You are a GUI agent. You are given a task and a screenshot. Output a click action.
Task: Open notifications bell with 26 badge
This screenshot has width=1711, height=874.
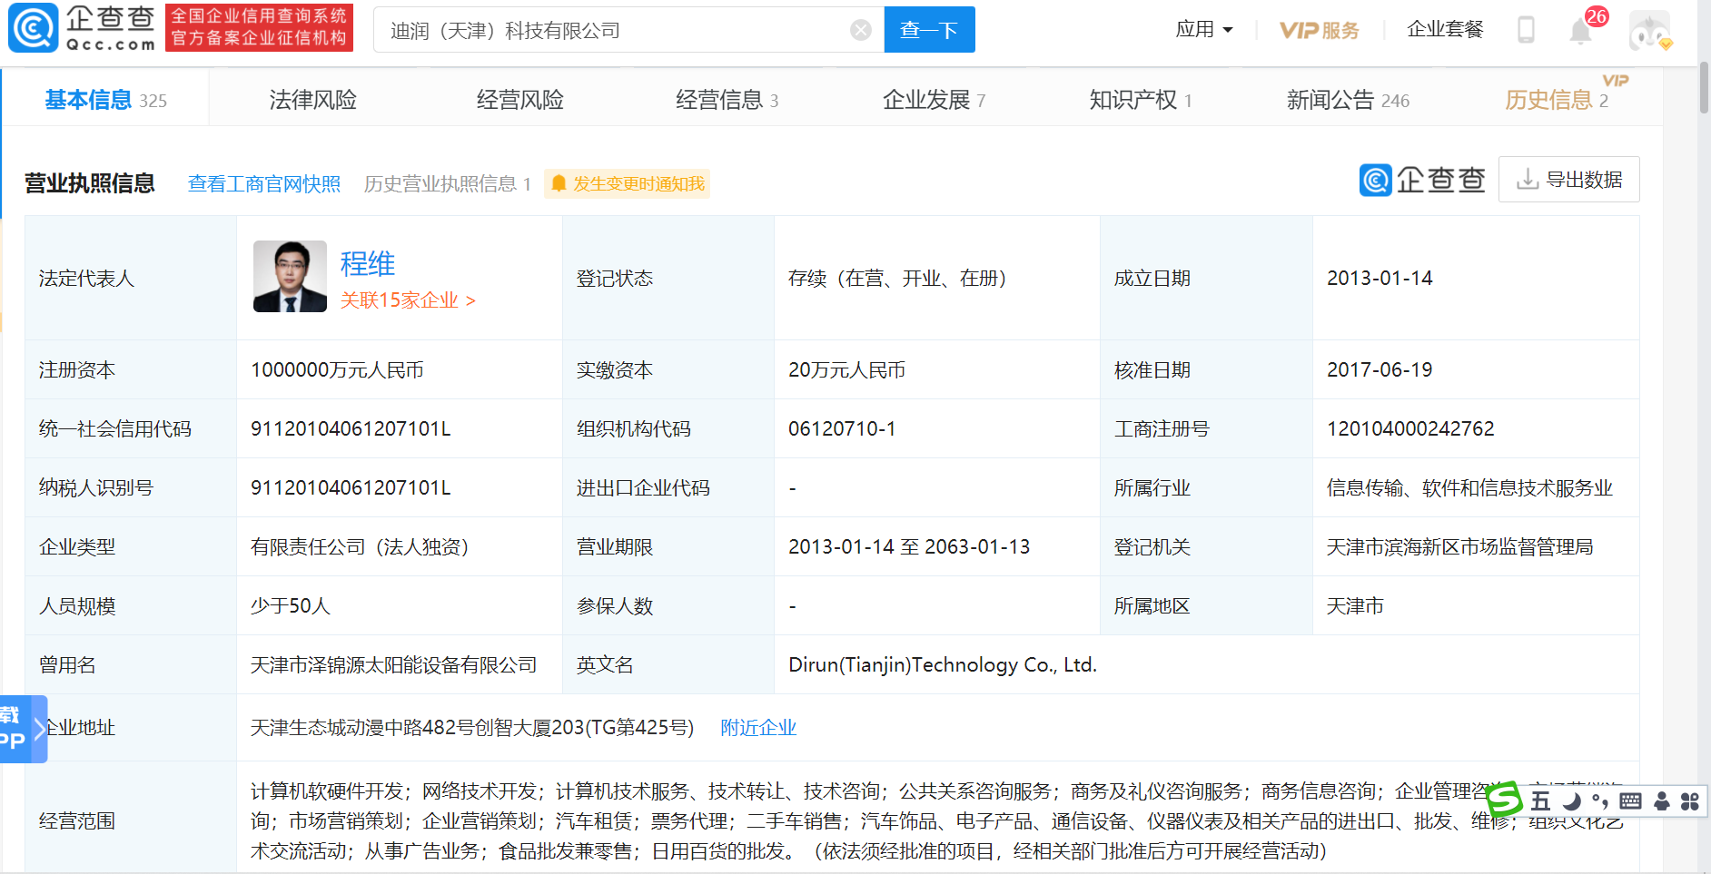coord(1581,31)
